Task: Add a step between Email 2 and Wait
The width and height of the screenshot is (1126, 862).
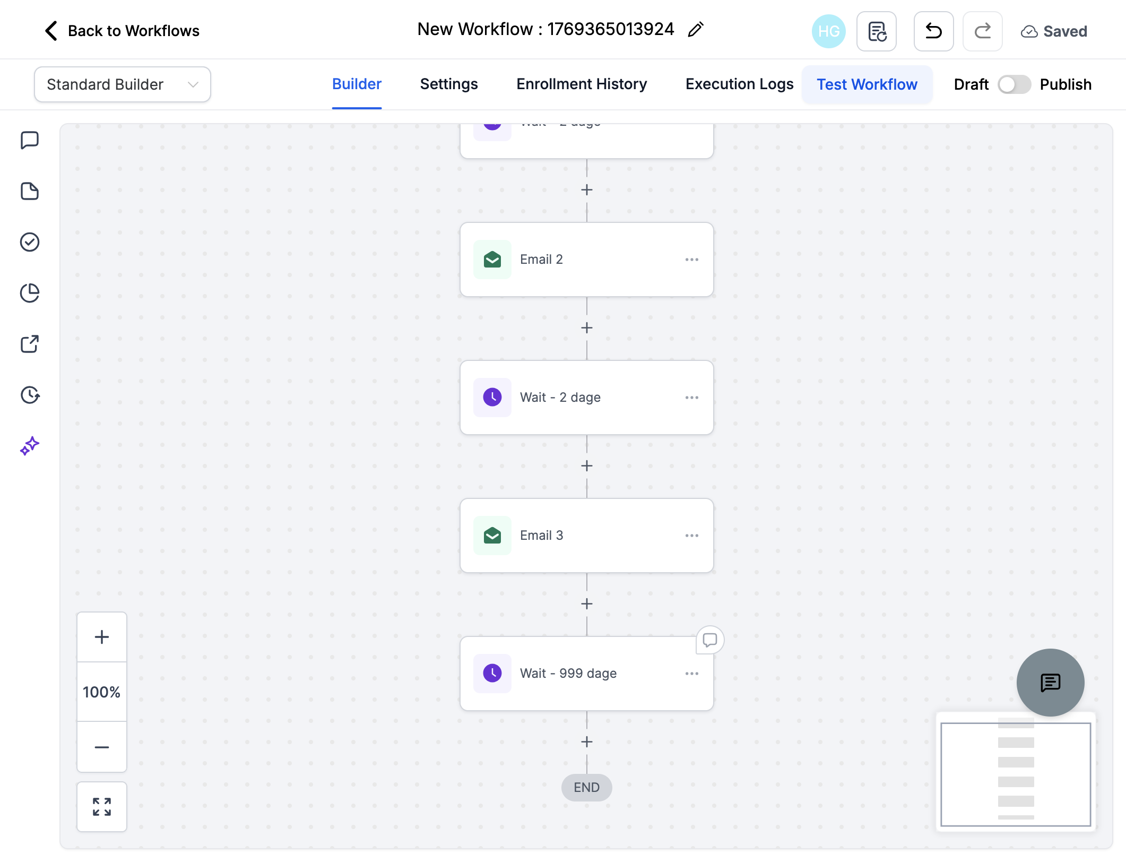Action: [x=586, y=328]
